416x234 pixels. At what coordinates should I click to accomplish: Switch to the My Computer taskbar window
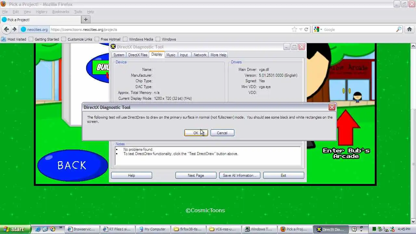152,229
